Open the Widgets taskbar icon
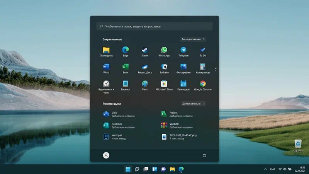This screenshot has height=174, width=309. 154,169
